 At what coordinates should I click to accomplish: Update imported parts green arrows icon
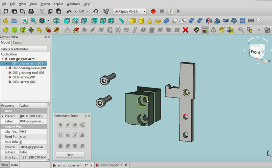(14, 30)
